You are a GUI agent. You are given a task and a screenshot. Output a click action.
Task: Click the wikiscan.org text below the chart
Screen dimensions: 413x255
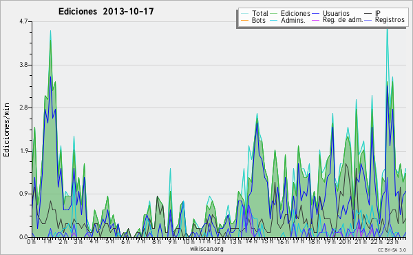coord(206,249)
